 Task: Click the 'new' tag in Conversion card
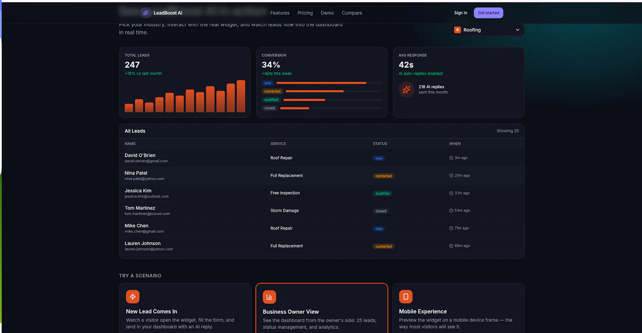pyautogui.click(x=268, y=83)
